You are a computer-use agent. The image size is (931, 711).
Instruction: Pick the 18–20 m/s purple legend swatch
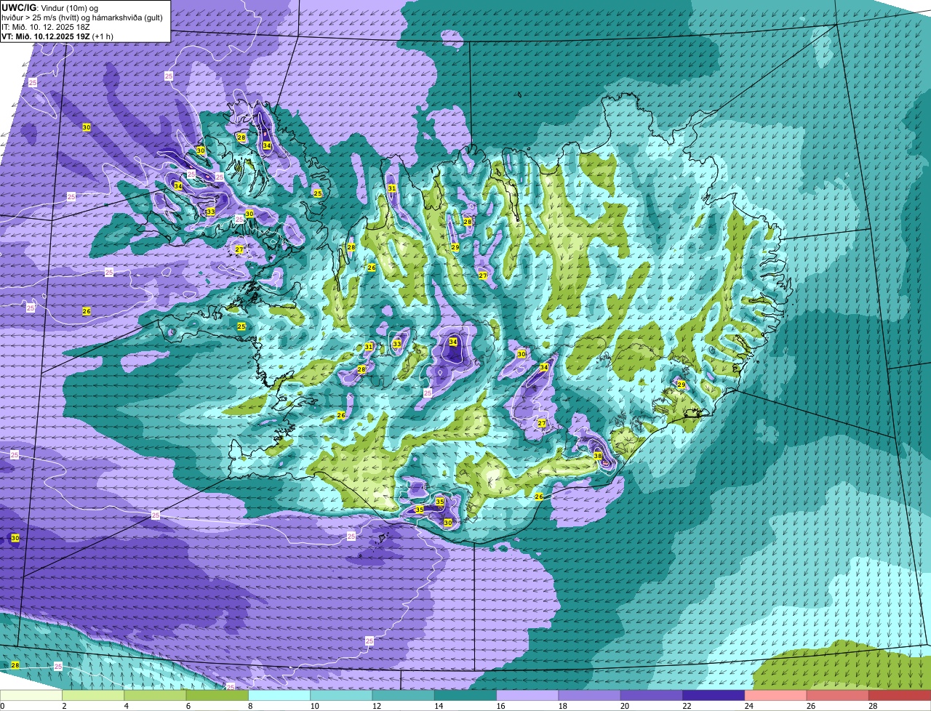point(591,695)
